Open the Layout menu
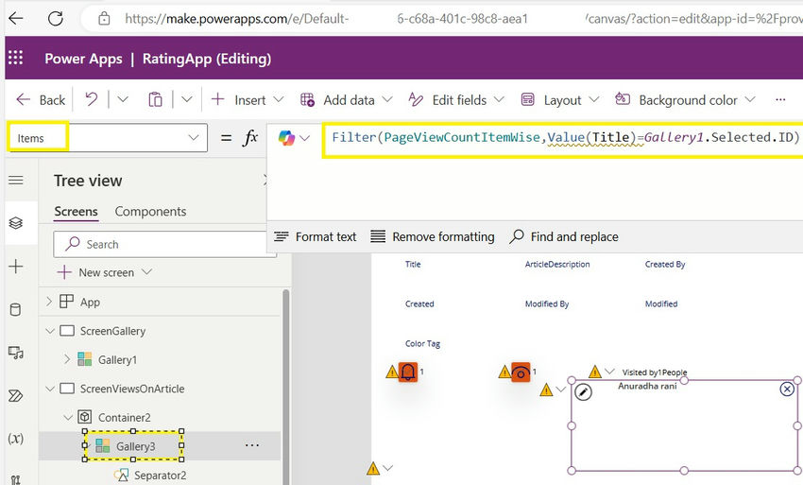Image resolution: width=803 pixels, height=485 pixels. pyautogui.click(x=560, y=100)
